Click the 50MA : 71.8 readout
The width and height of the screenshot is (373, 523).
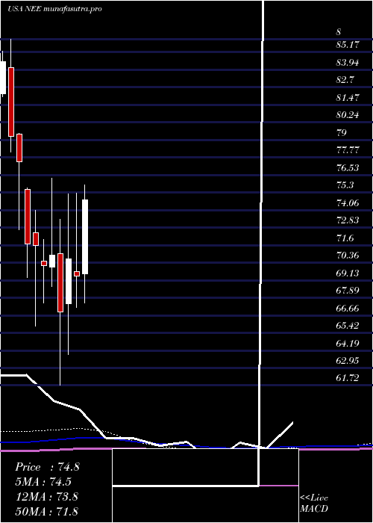[46, 511]
